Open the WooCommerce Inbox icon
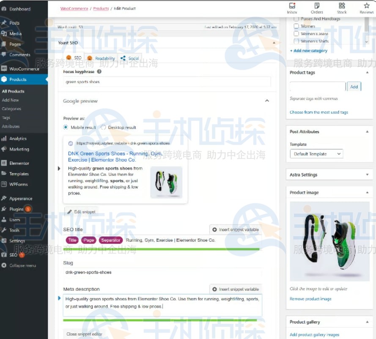The height and width of the screenshot is (339, 376). coord(292,7)
